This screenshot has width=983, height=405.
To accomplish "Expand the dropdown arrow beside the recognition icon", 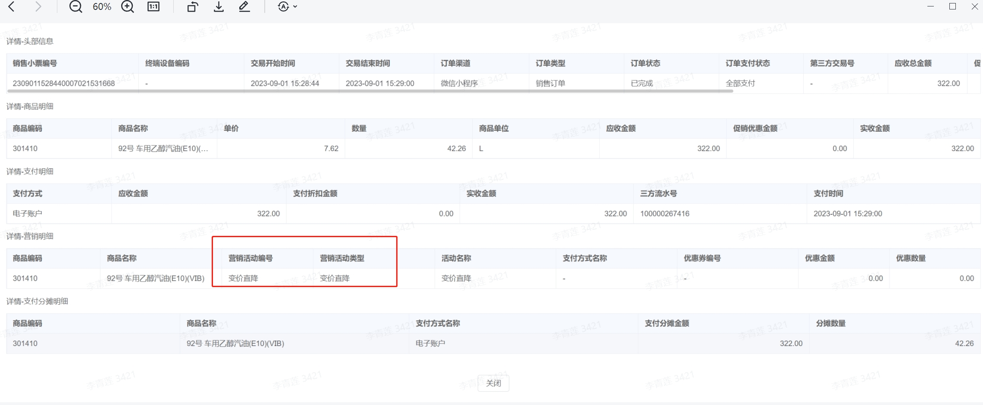I will pyautogui.click(x=295, y=6).
